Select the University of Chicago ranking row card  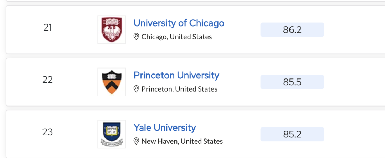click(195, 29)
